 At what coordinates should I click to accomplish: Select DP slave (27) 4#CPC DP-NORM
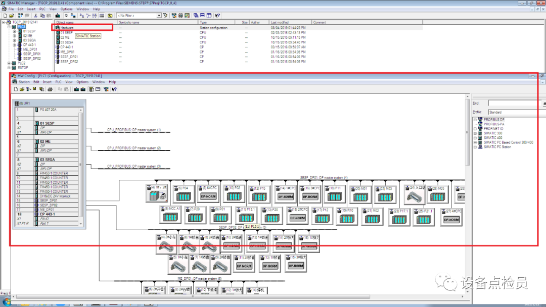pyautogui.click(x=451, y=217)
